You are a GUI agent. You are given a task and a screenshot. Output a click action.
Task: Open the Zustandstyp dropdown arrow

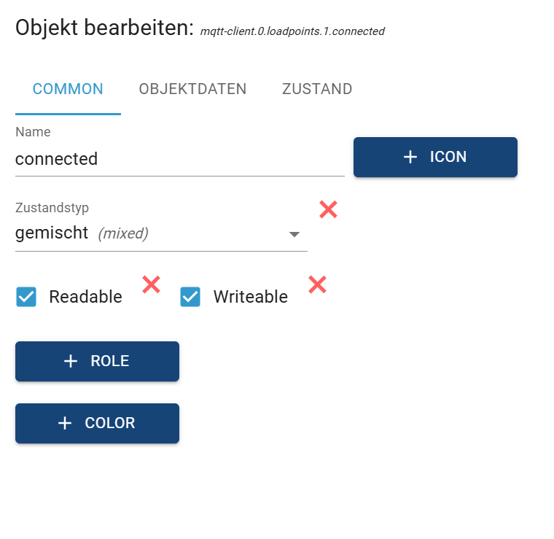tap(294, 234)
